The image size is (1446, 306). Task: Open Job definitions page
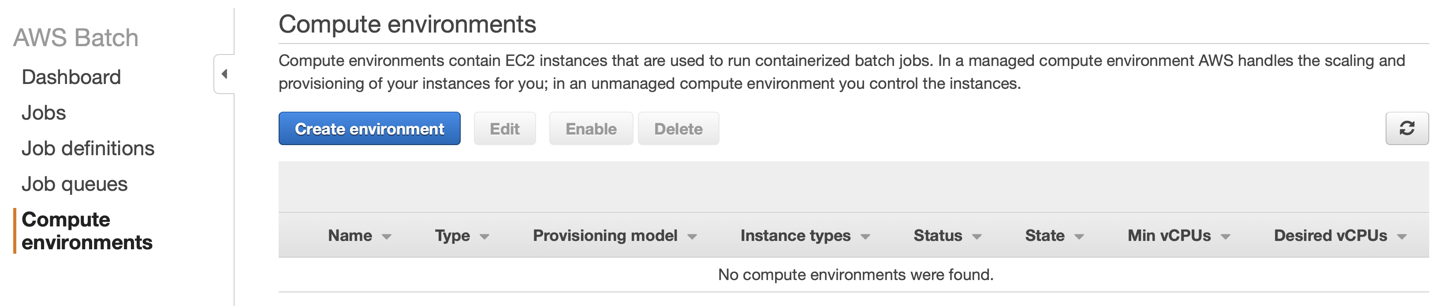88,149
